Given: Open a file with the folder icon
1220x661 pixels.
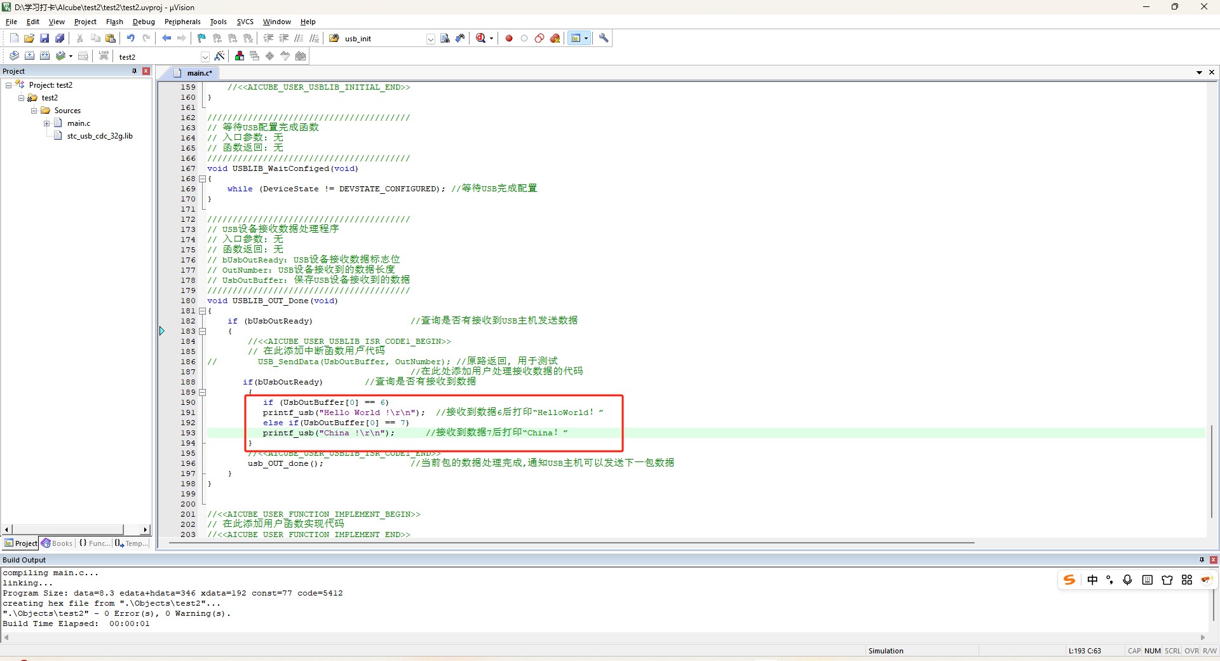Looking at the screenshot, I should point(29,38).
